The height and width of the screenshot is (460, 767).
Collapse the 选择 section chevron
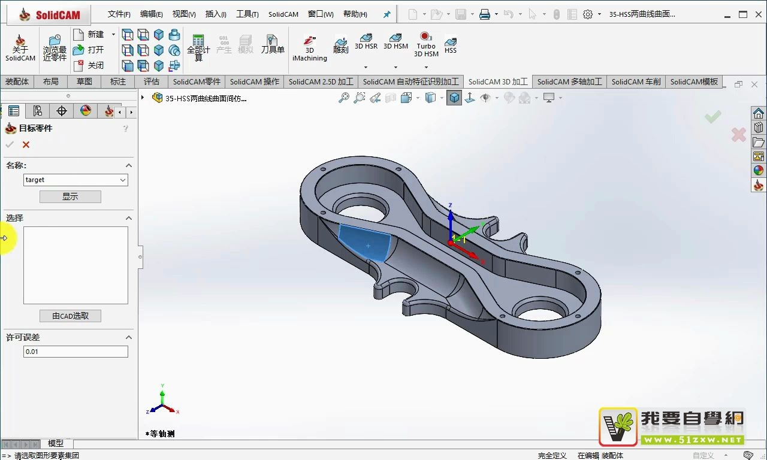[x=129, y=218]
